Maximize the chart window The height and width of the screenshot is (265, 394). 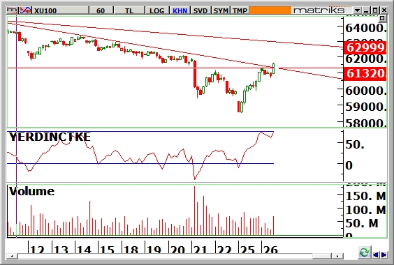(375, 10)
